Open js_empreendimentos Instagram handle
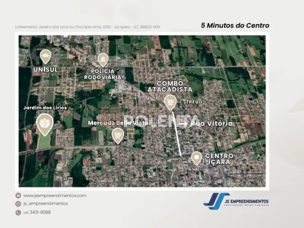This screenshot has width=304, height=228. (x=46, y=204)
